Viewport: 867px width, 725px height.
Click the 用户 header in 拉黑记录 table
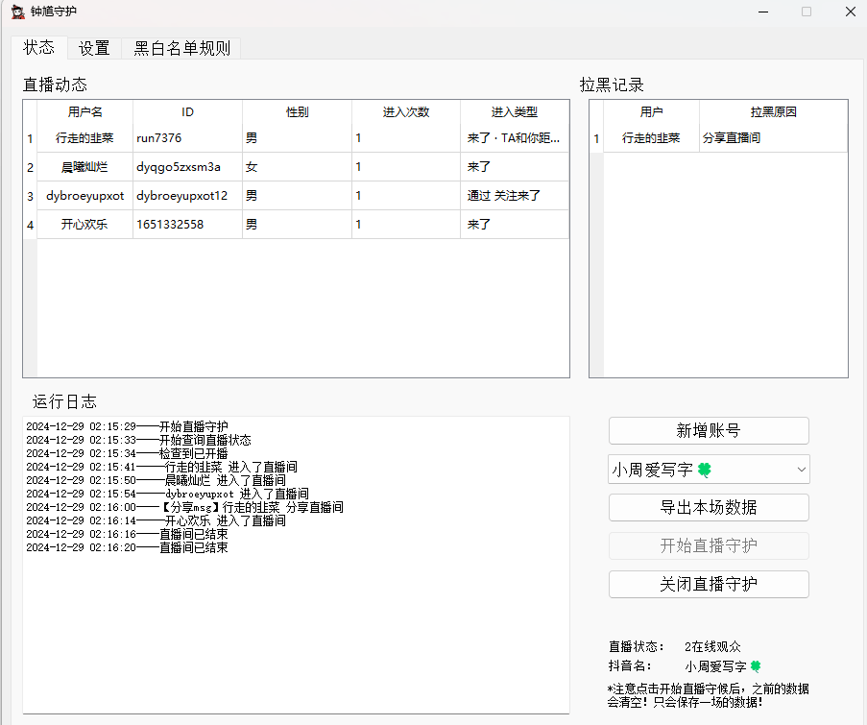(651, 111)
